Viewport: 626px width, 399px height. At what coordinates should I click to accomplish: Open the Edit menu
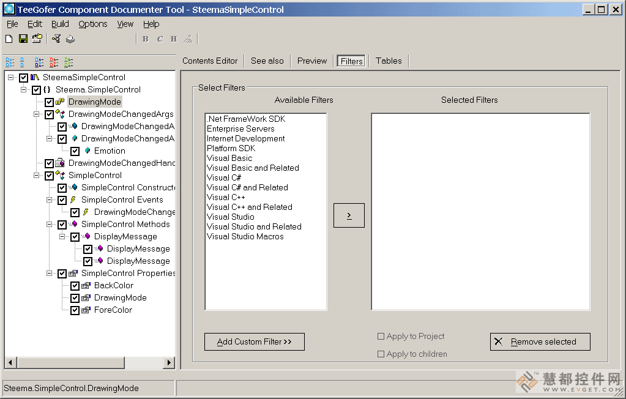click(35, 24)
